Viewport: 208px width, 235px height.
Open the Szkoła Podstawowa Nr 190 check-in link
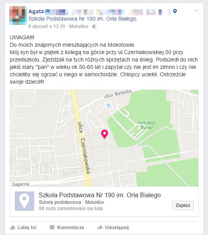83,19
